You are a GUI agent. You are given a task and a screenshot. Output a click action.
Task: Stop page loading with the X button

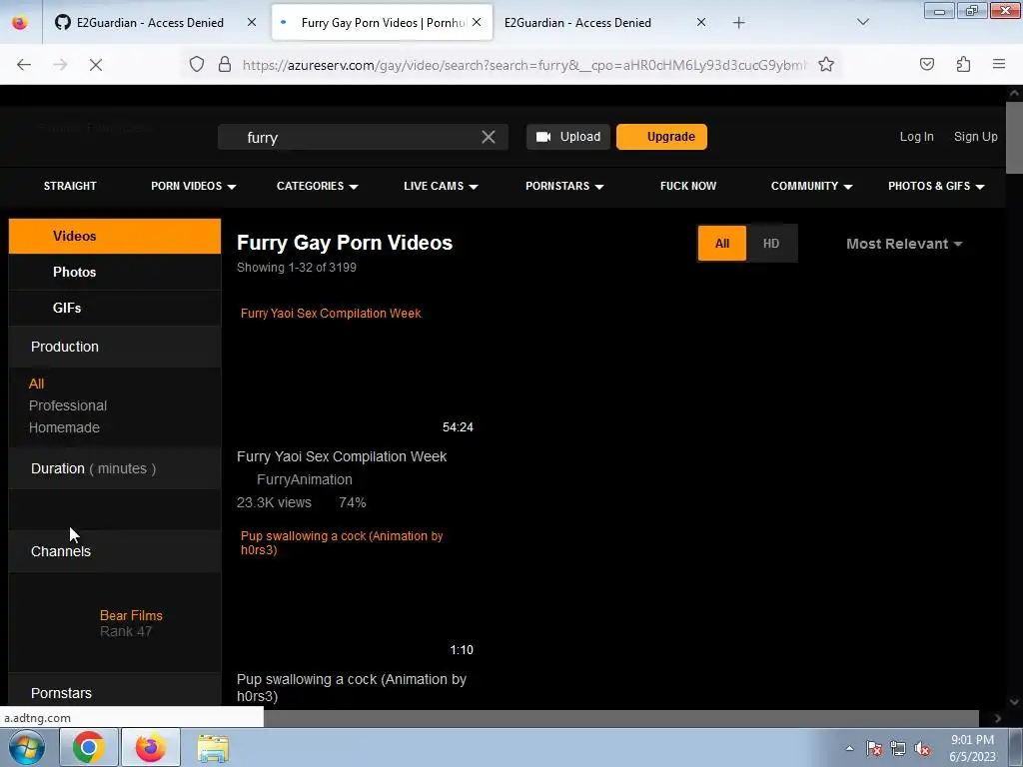pos(95,64)
